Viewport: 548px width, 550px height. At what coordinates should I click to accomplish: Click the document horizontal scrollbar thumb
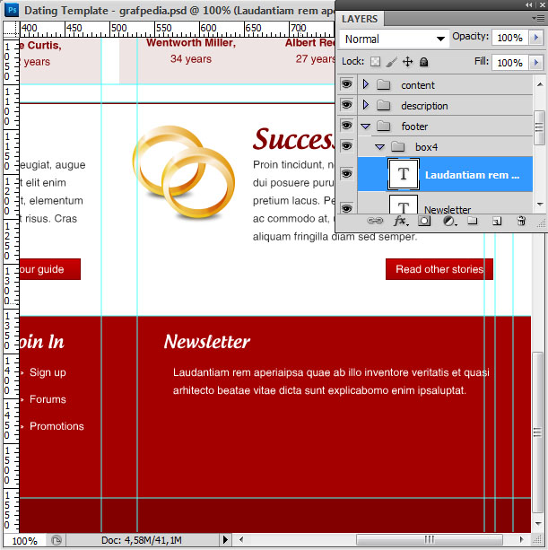pos(429,539)
